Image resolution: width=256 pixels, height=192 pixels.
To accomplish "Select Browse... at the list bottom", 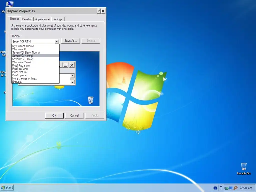I will [x=35, y=82].
